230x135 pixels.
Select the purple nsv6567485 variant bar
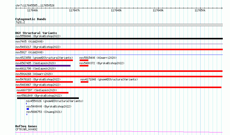point(43,66)
